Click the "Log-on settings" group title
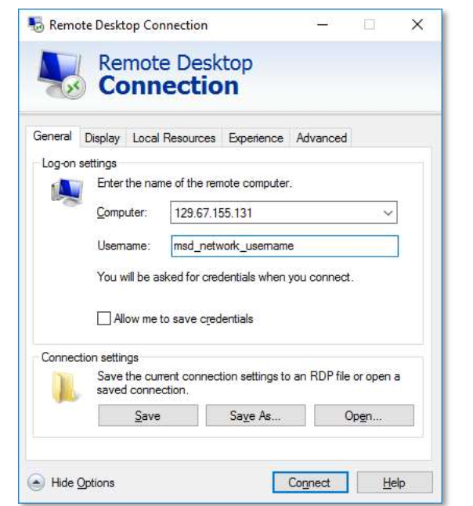 79,163
